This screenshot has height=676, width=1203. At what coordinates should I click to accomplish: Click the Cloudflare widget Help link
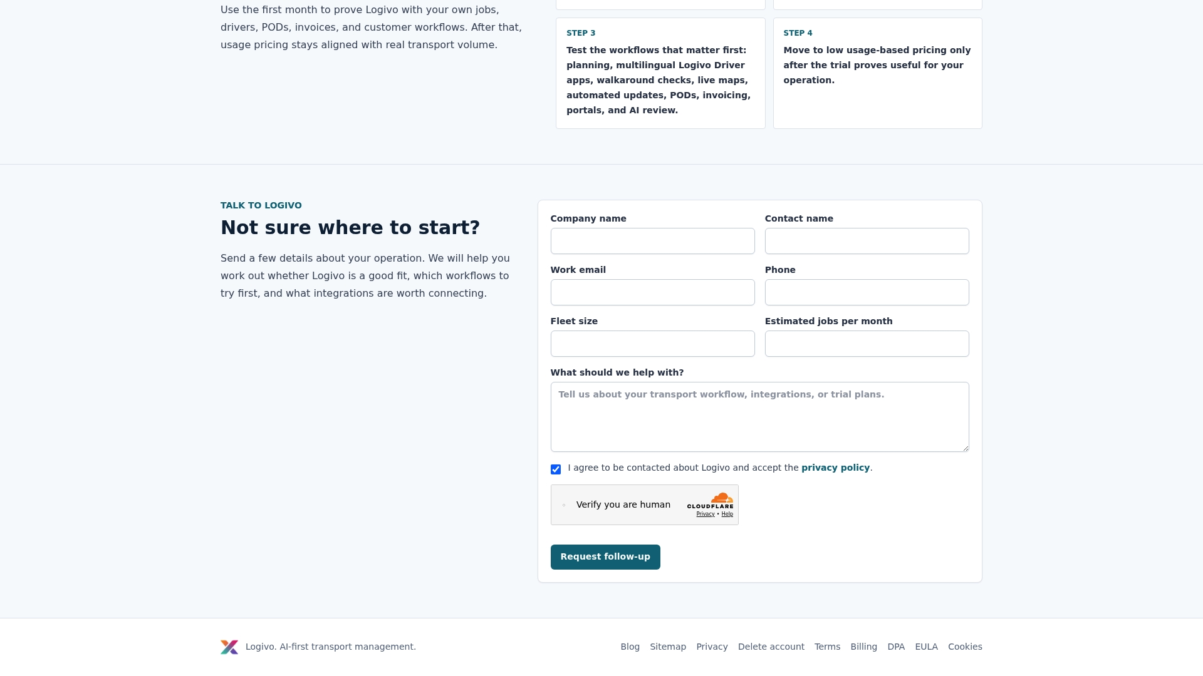tap(727, 514)
